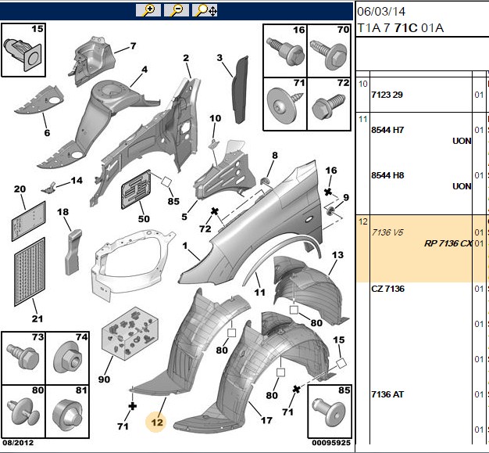This screenshot has width=489, height=453.
Task: Click part number 11 wheel arch label
Action: 259,293
